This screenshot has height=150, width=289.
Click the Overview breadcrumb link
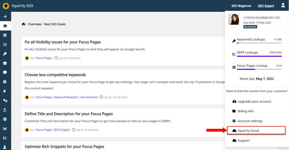tap(35, 24)
